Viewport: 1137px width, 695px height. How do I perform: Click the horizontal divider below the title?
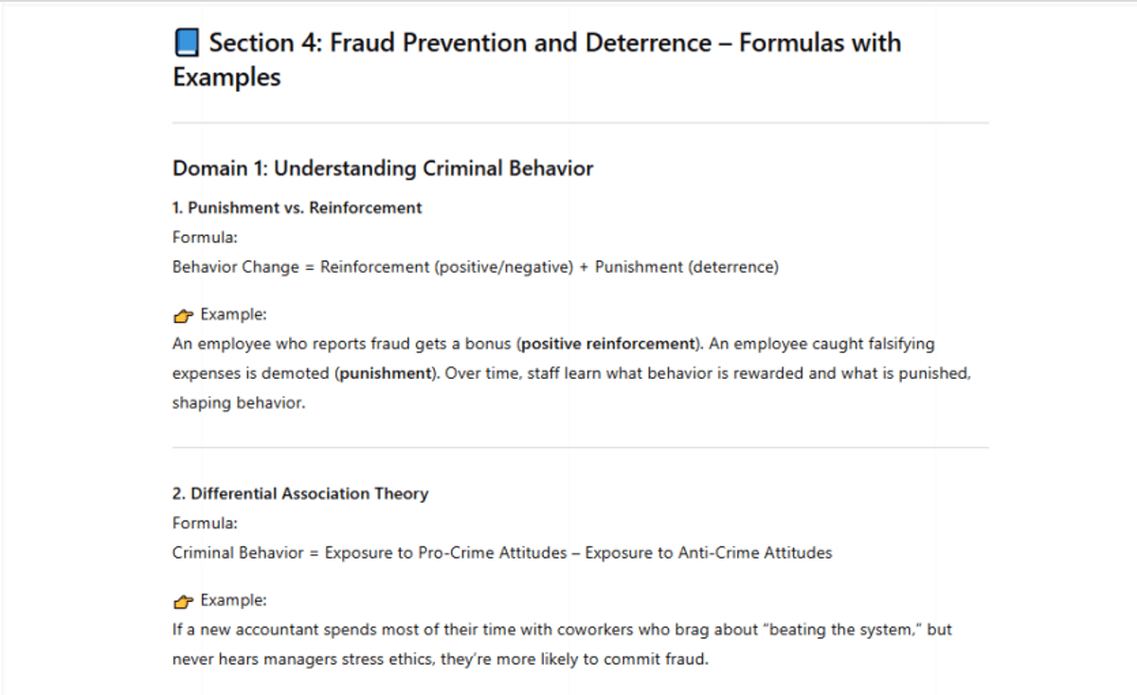point(580,123)
